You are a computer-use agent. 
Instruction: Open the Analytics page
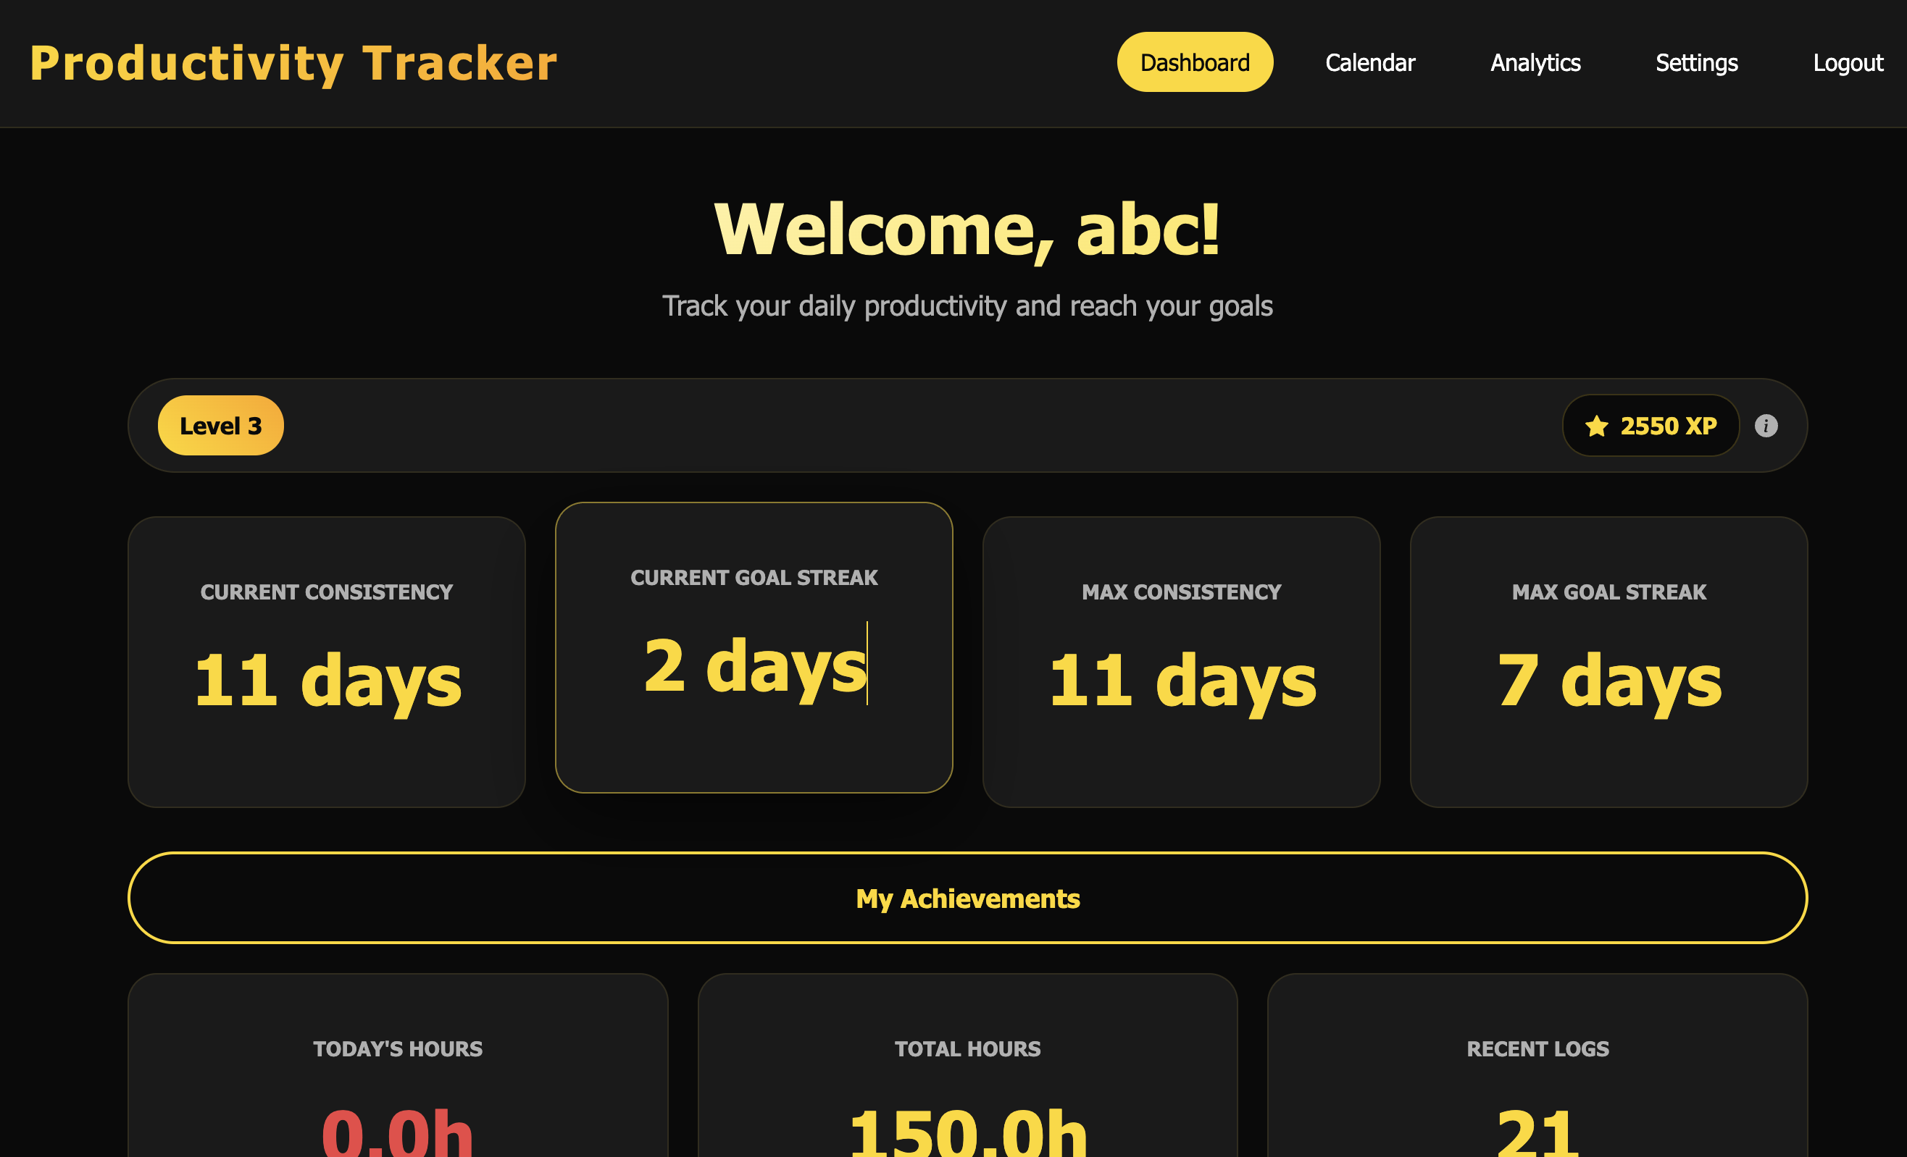tap(1535, 63)
